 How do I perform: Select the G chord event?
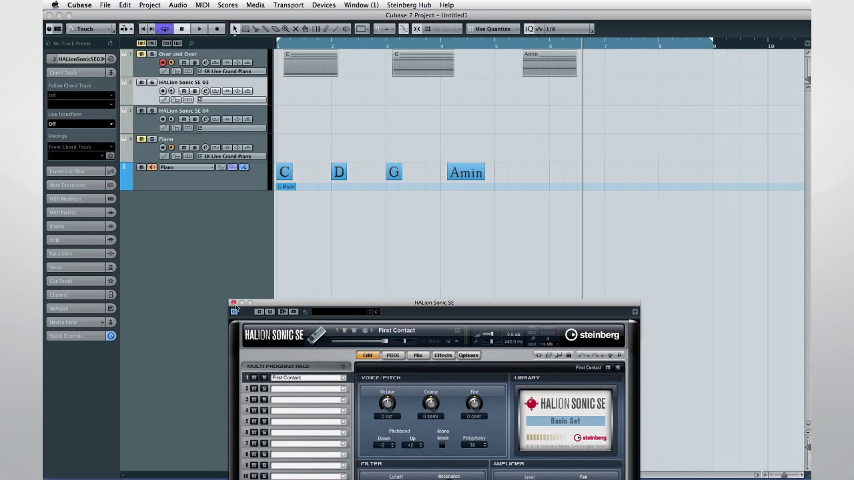point(394,172)
